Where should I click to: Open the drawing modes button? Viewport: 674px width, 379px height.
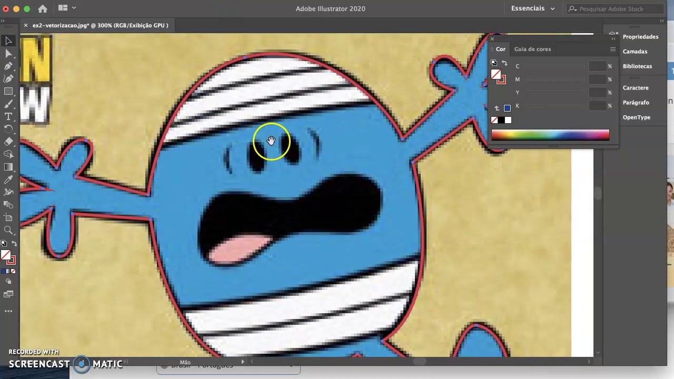click(x=8, y=282)
